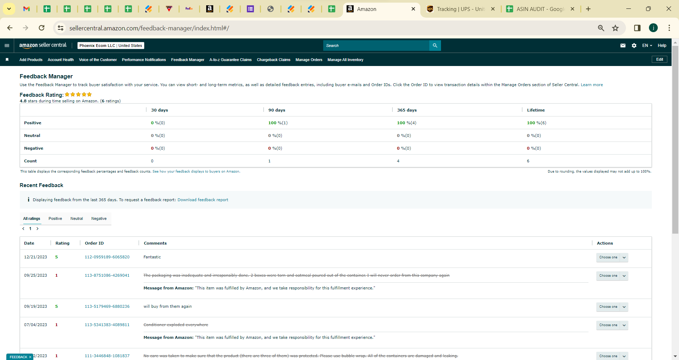Open the browser side panel icon

[637, 28]
